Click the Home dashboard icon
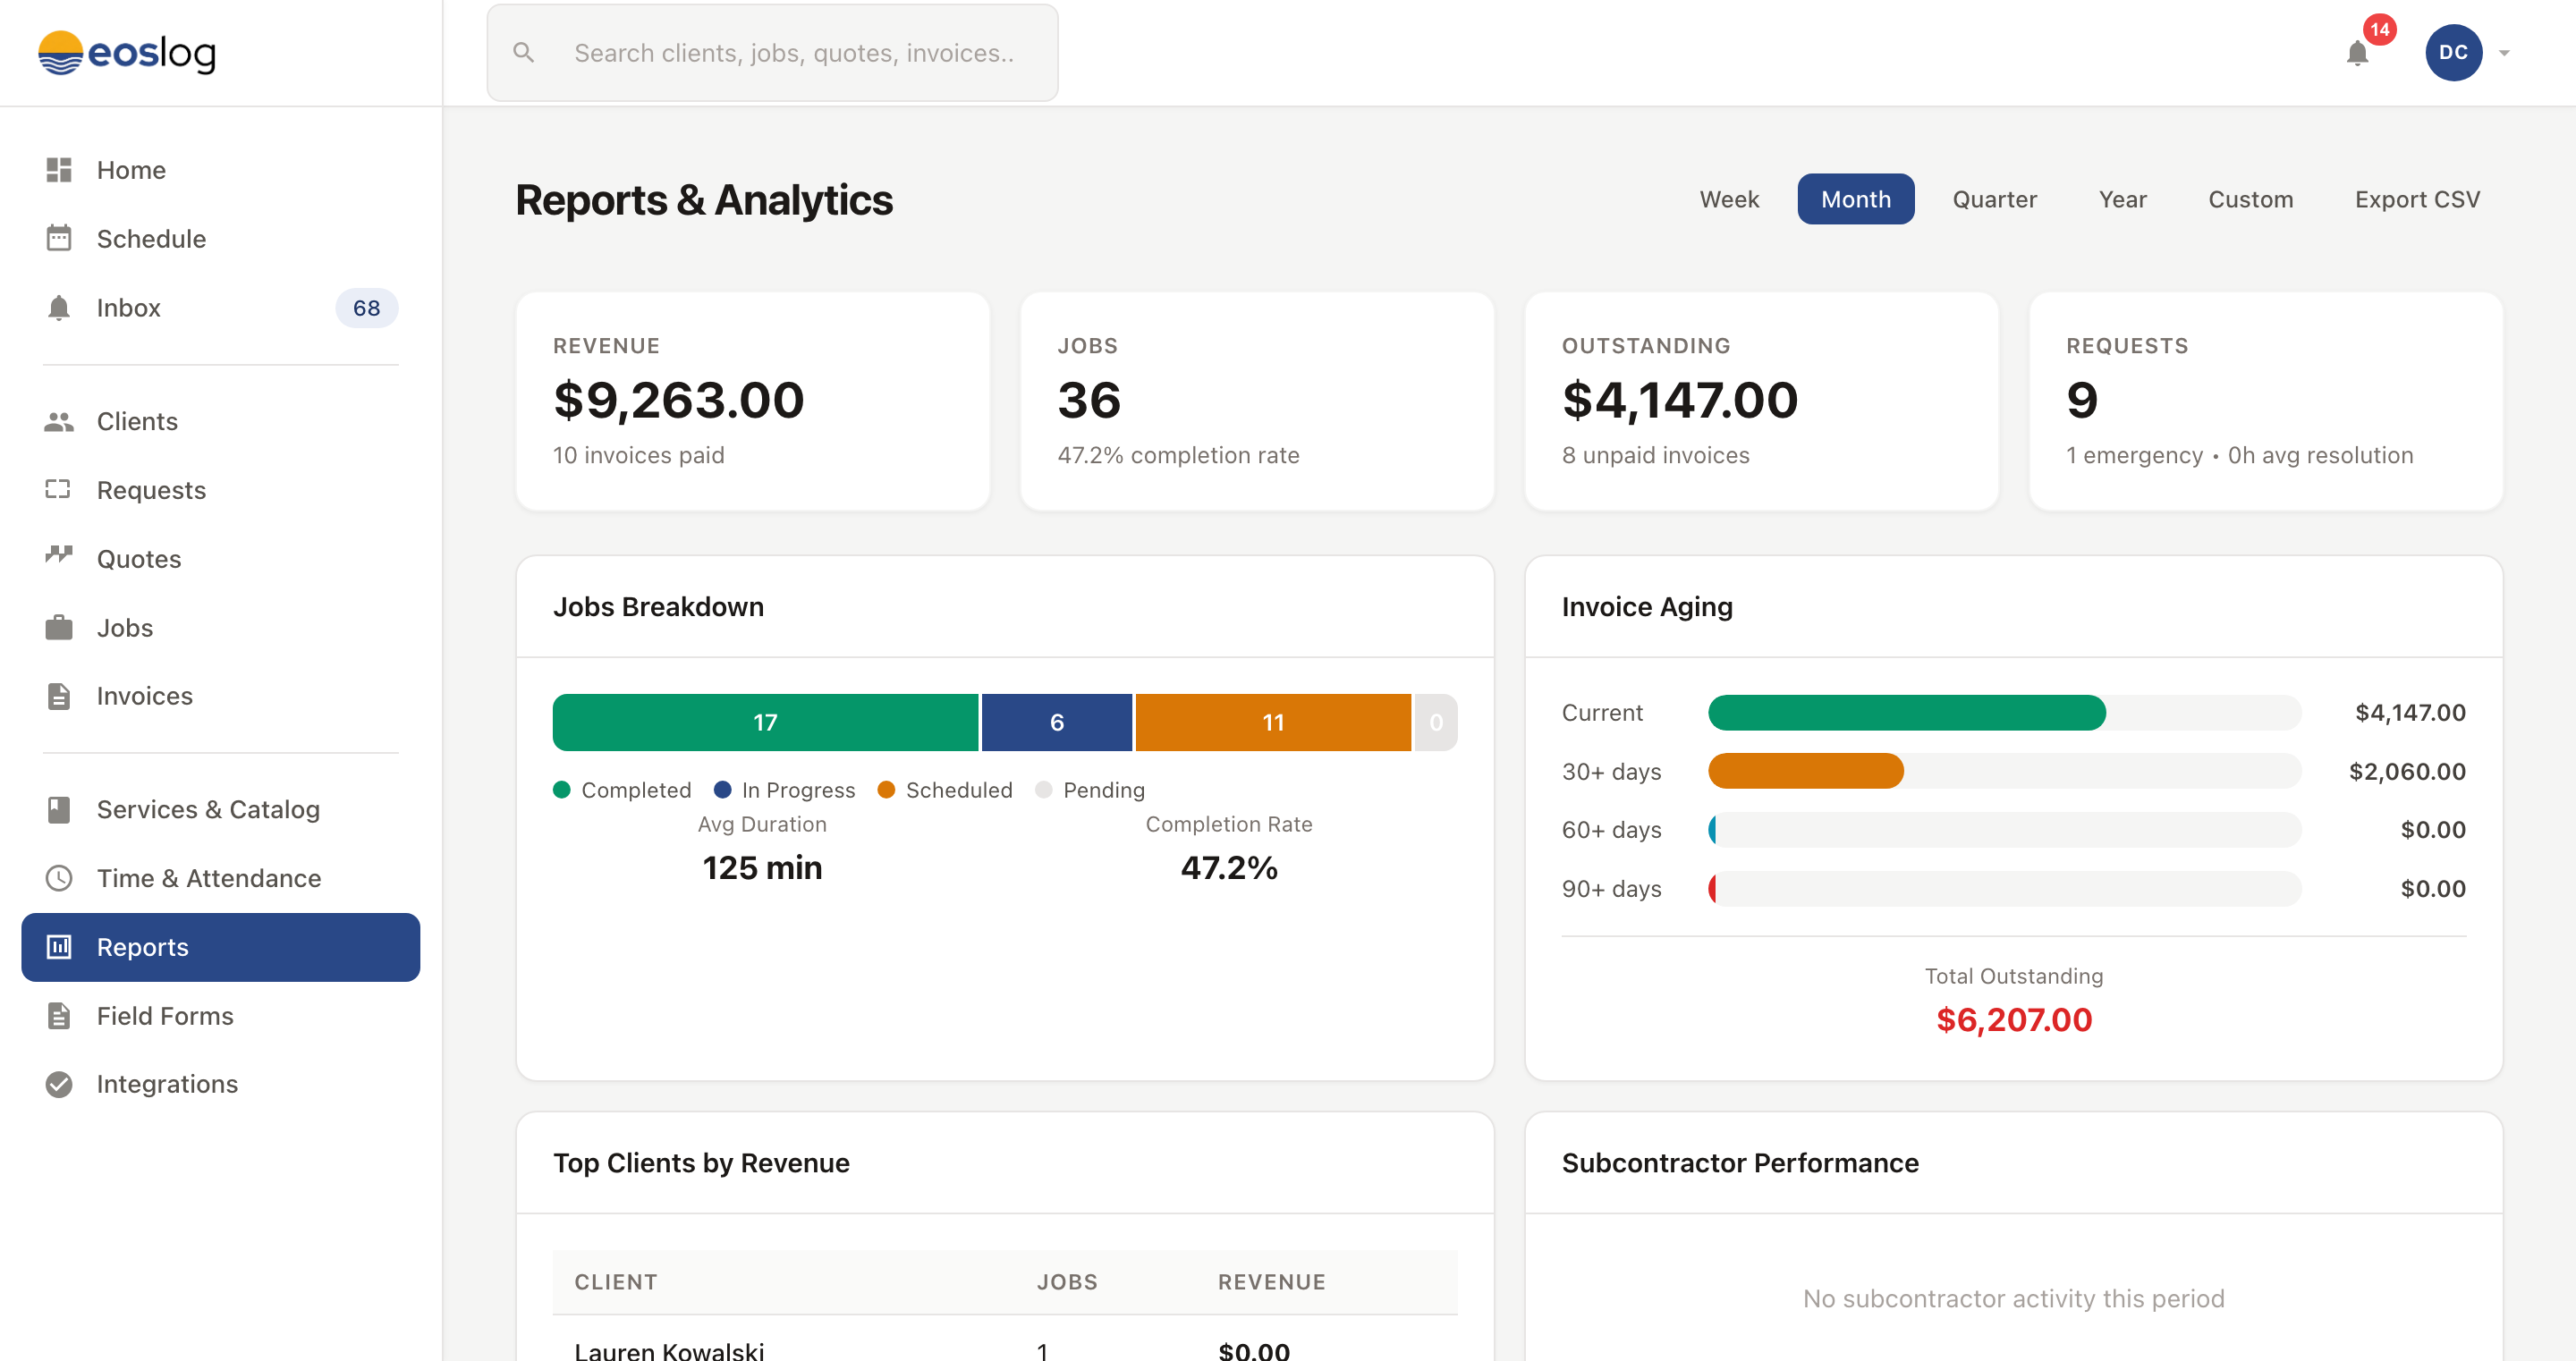The height and width of the screenshot is (1361, 2576). (59, 170)
